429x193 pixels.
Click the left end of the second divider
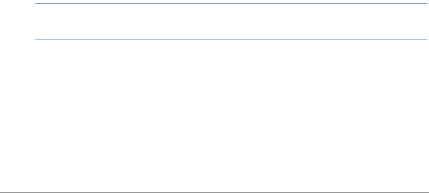(37, 39)
